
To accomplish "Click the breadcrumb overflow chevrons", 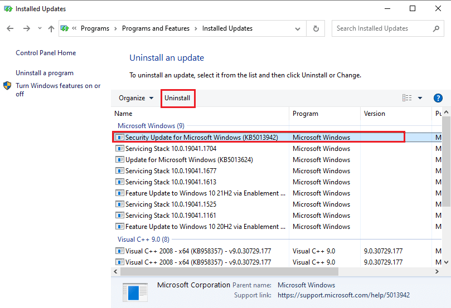I will pyautogui.click(x=74, y=28).
